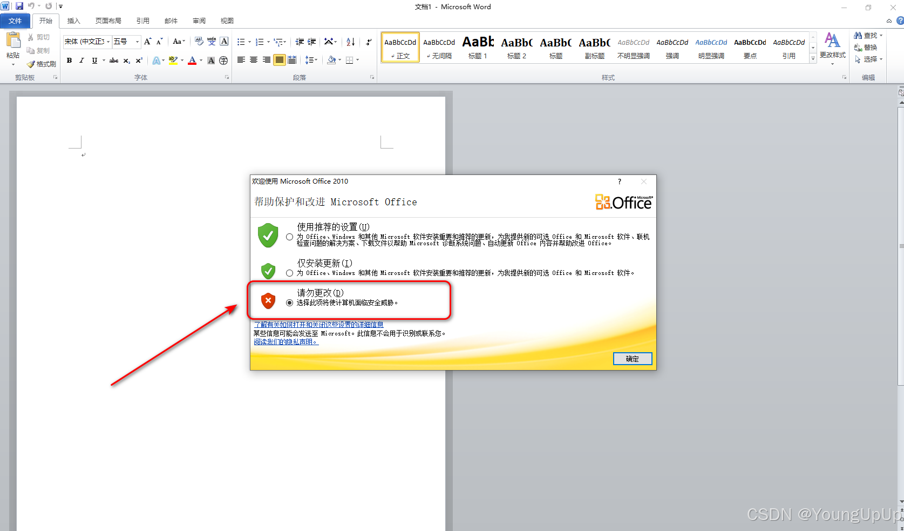The image size is (904, 531).
Task: Open the 文件 tab
Action: tap(15, 21)
